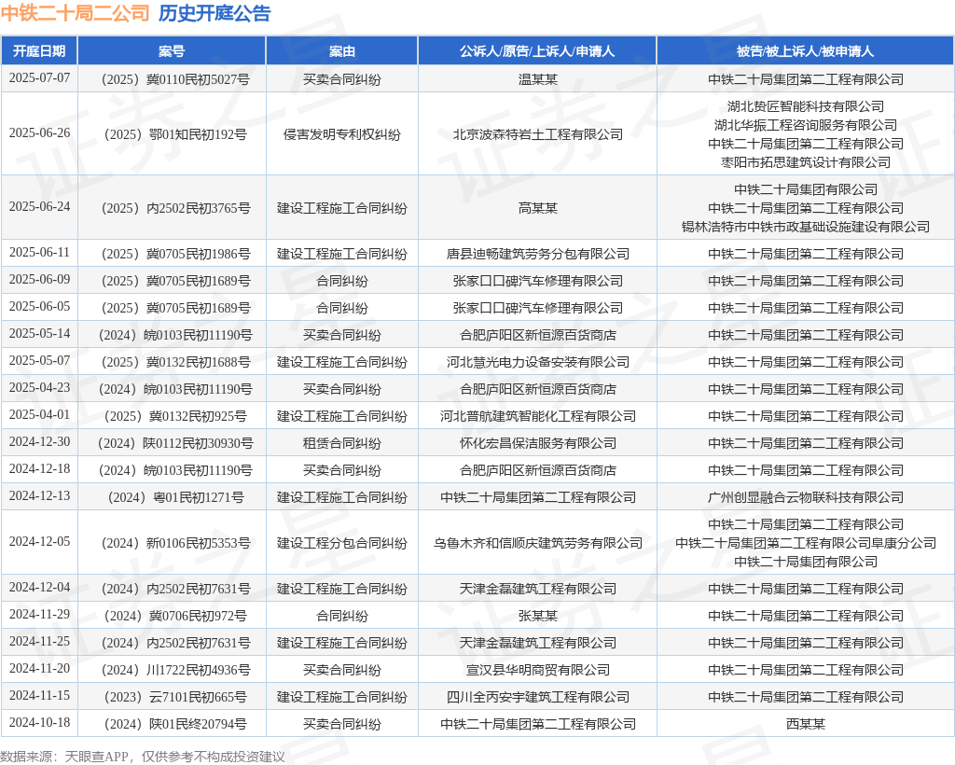
Task: Click plaintiff '怀化宏昌保洁服务有限公司'
Action: (x=537, y=443)
